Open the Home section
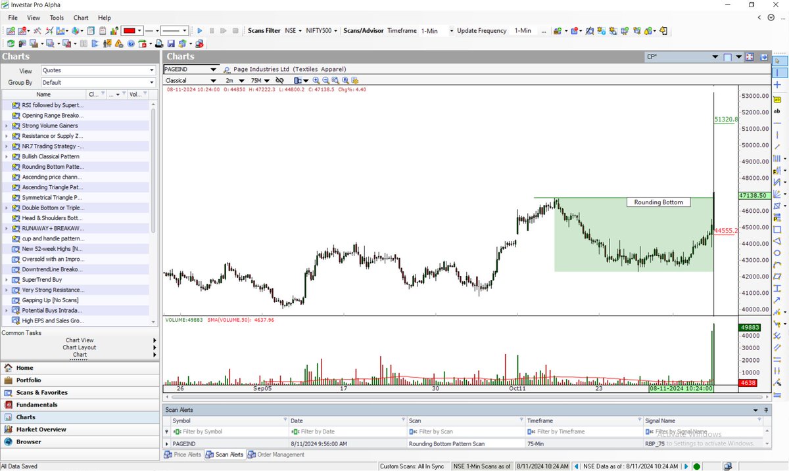The width and height of the screenshot is (789, 471). pyautogui.click(x=80, y=368)
